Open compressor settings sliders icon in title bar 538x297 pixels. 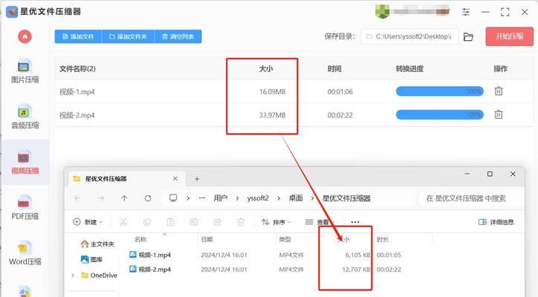pos(466,12)
